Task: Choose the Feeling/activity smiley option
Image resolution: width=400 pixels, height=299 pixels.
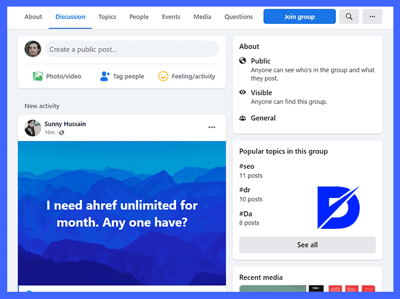Action: (x=186, y=76)
